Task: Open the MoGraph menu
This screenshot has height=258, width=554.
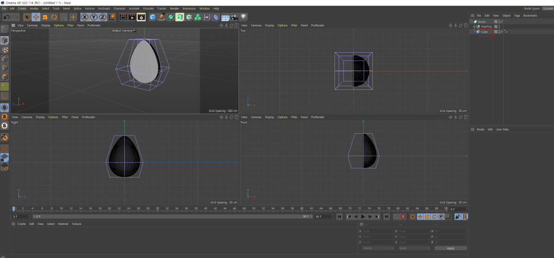Action: click(104, 8)
